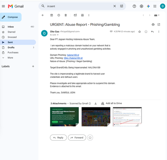
Task: Open the Purchases folder
Action: 18,53
